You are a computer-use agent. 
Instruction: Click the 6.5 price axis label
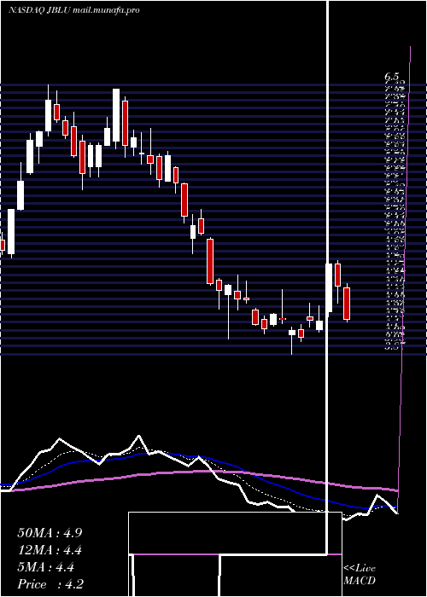(x=391, y=77)
